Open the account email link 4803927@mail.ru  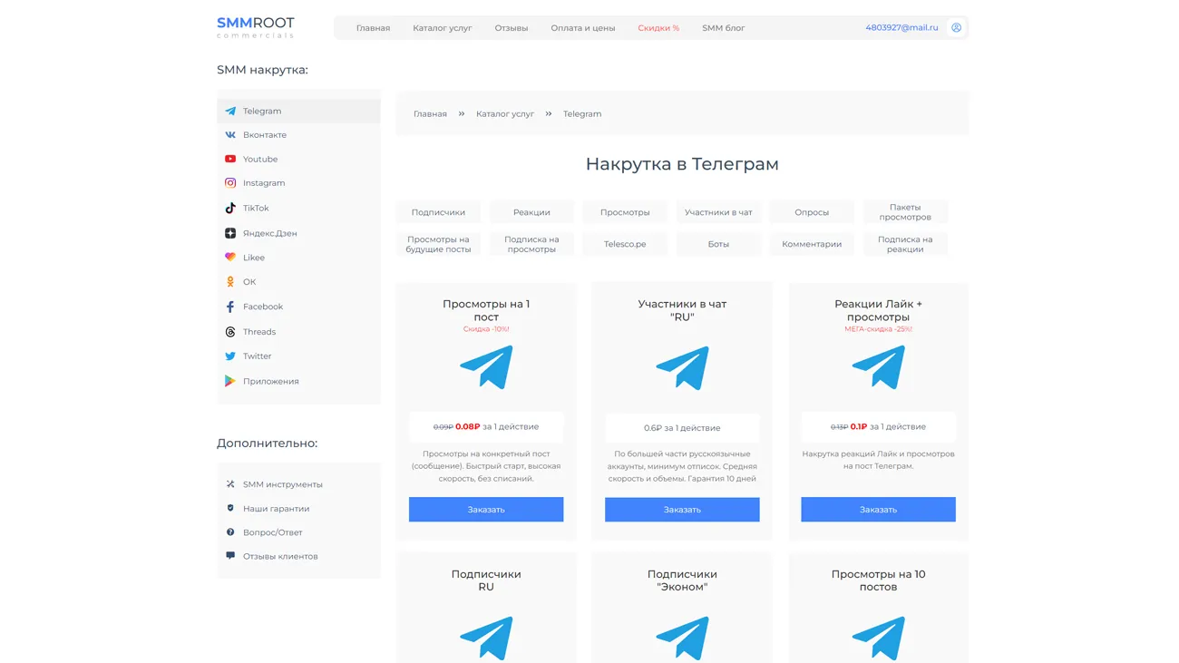(901, 28)
